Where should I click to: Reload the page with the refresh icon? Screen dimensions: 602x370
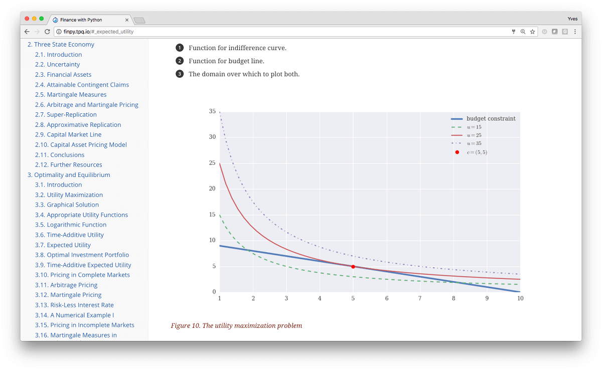(x=47, y=32)
